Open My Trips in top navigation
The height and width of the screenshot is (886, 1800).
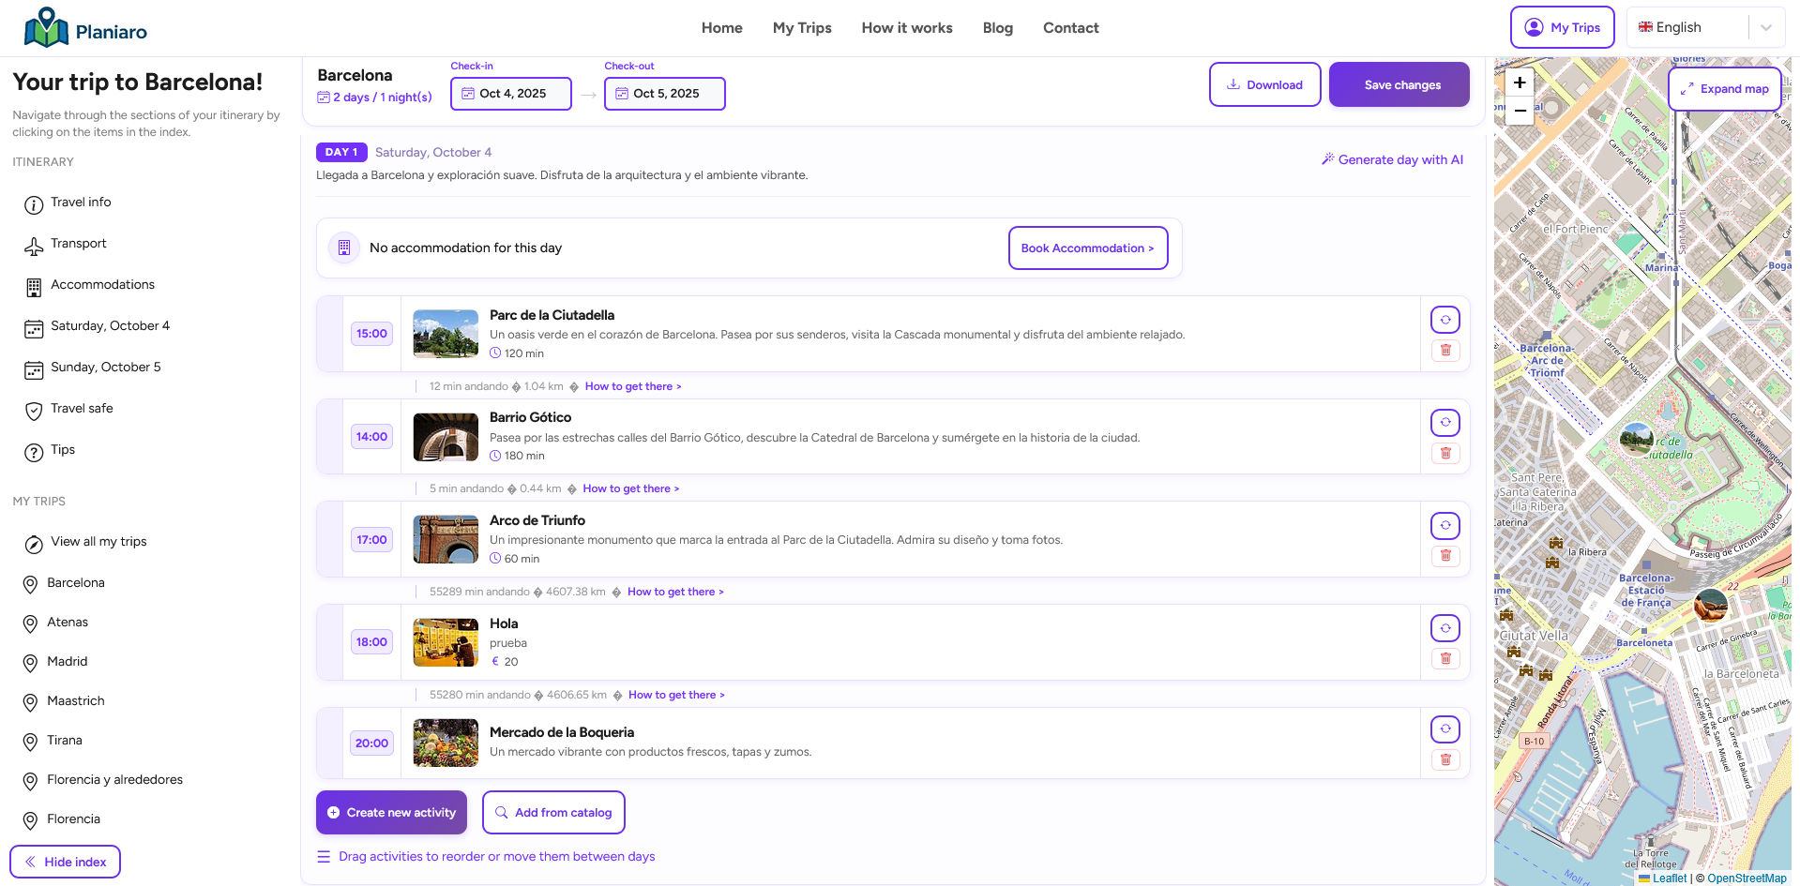(802, 28)
